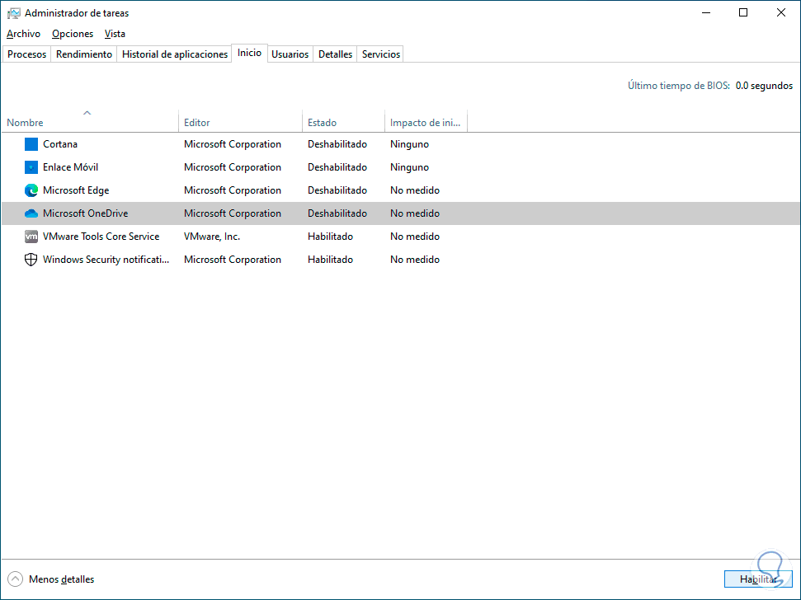801x600 pixels.
Task: Sort by Impacto de inicio column header
Action: click(426, 123)
